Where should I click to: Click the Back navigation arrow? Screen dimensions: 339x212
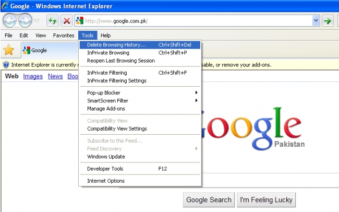coord(9,20)
